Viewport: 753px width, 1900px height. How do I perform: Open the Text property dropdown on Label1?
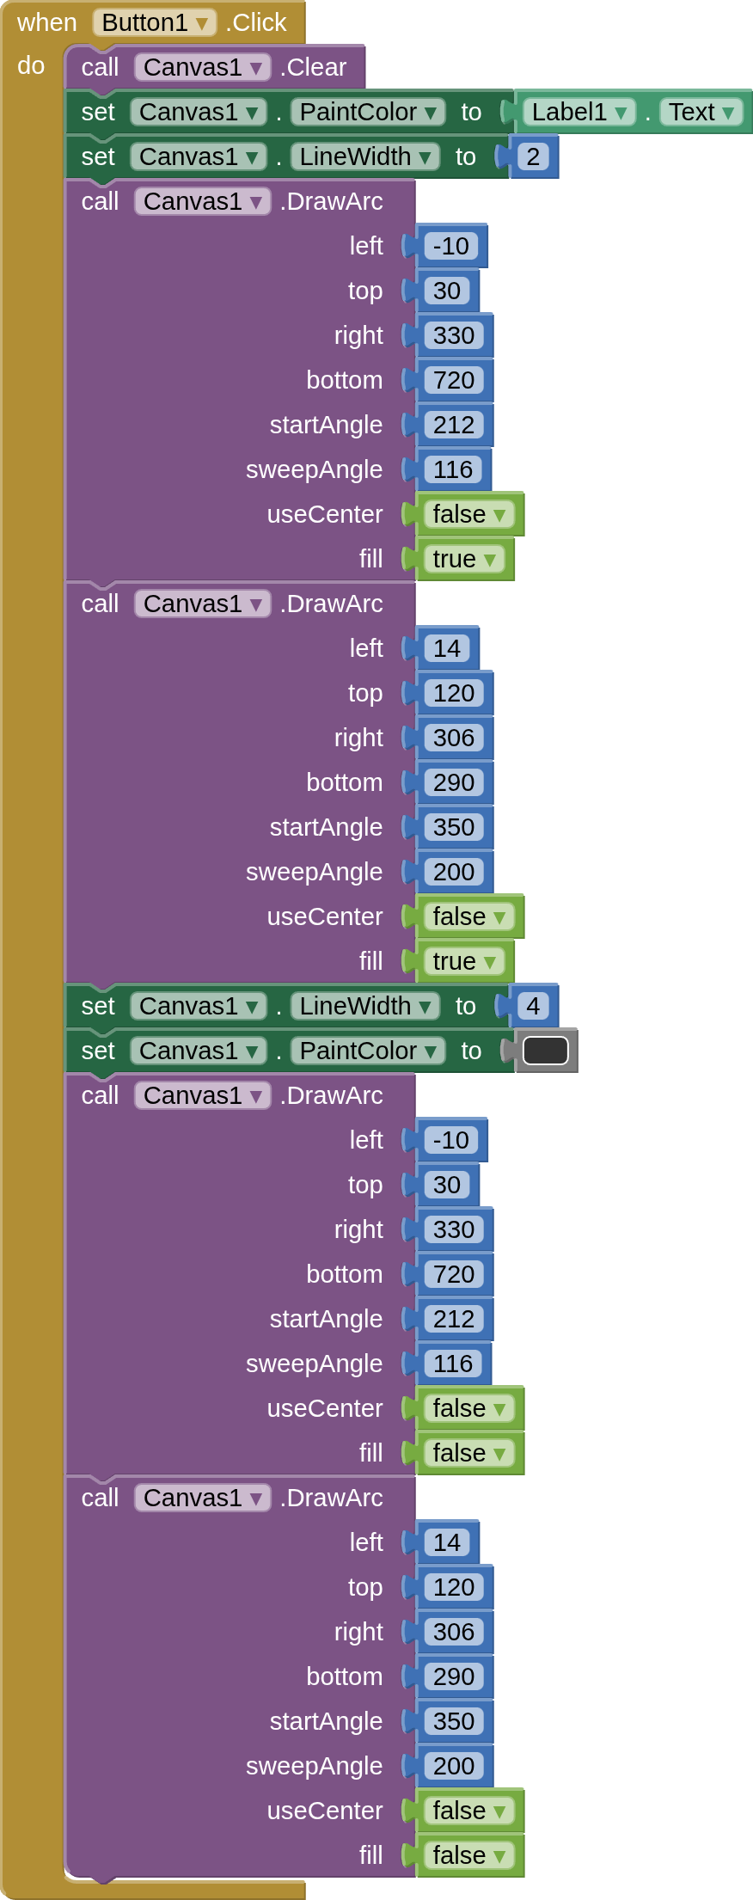point(728,113)
